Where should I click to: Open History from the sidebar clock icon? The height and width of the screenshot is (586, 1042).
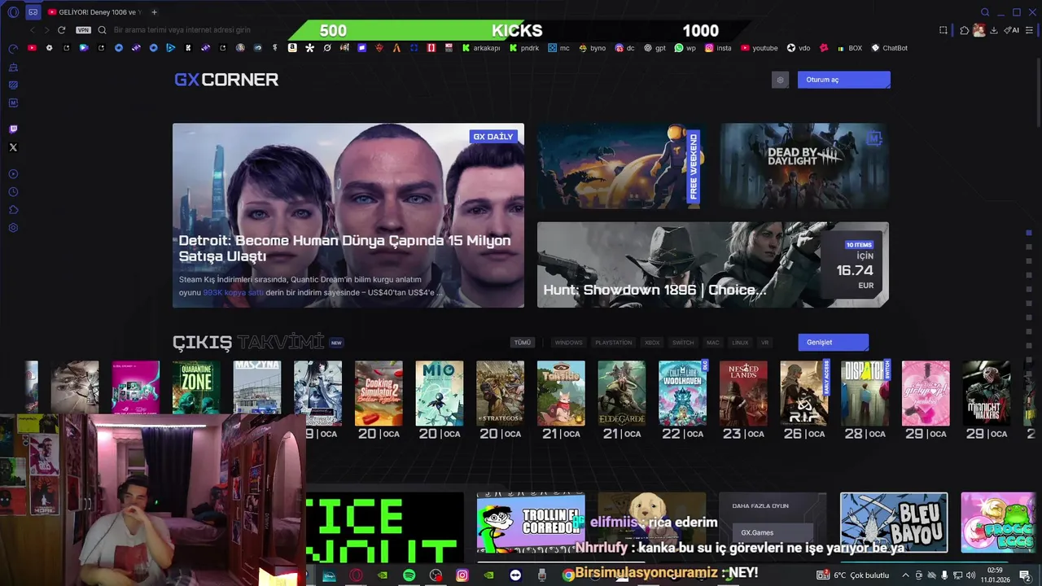pyautogui.click(x=13, y=192)
